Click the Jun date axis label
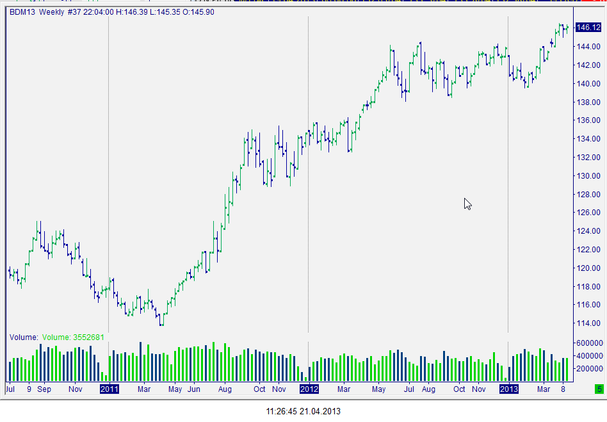 pyautogui.click(x=194, y=389)
